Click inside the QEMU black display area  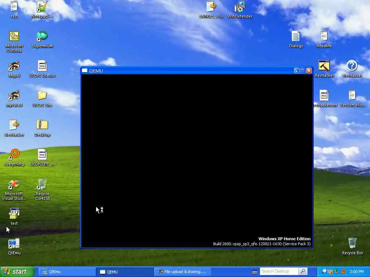197,161
